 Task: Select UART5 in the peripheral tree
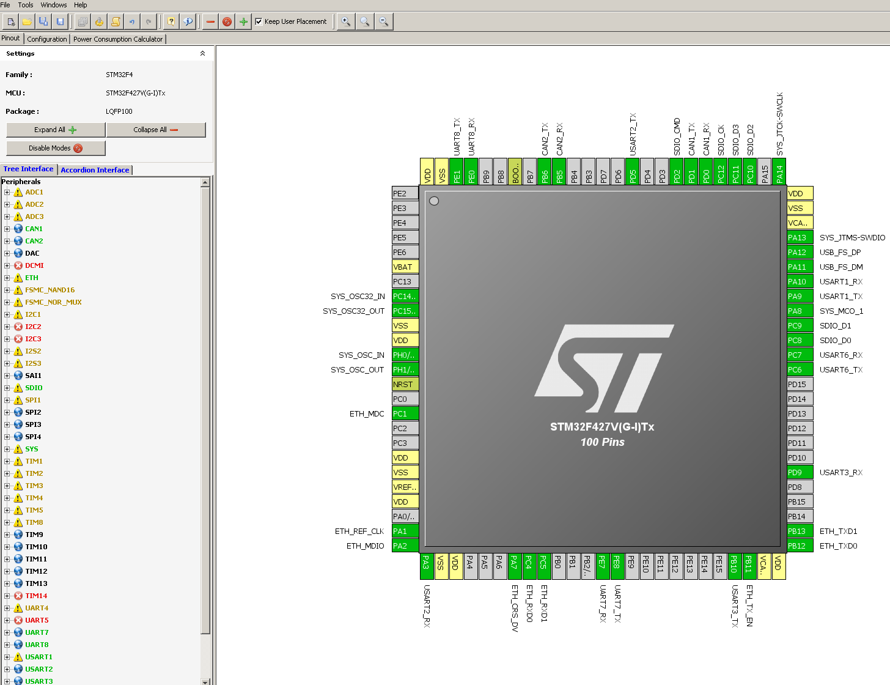pos(37,620)
